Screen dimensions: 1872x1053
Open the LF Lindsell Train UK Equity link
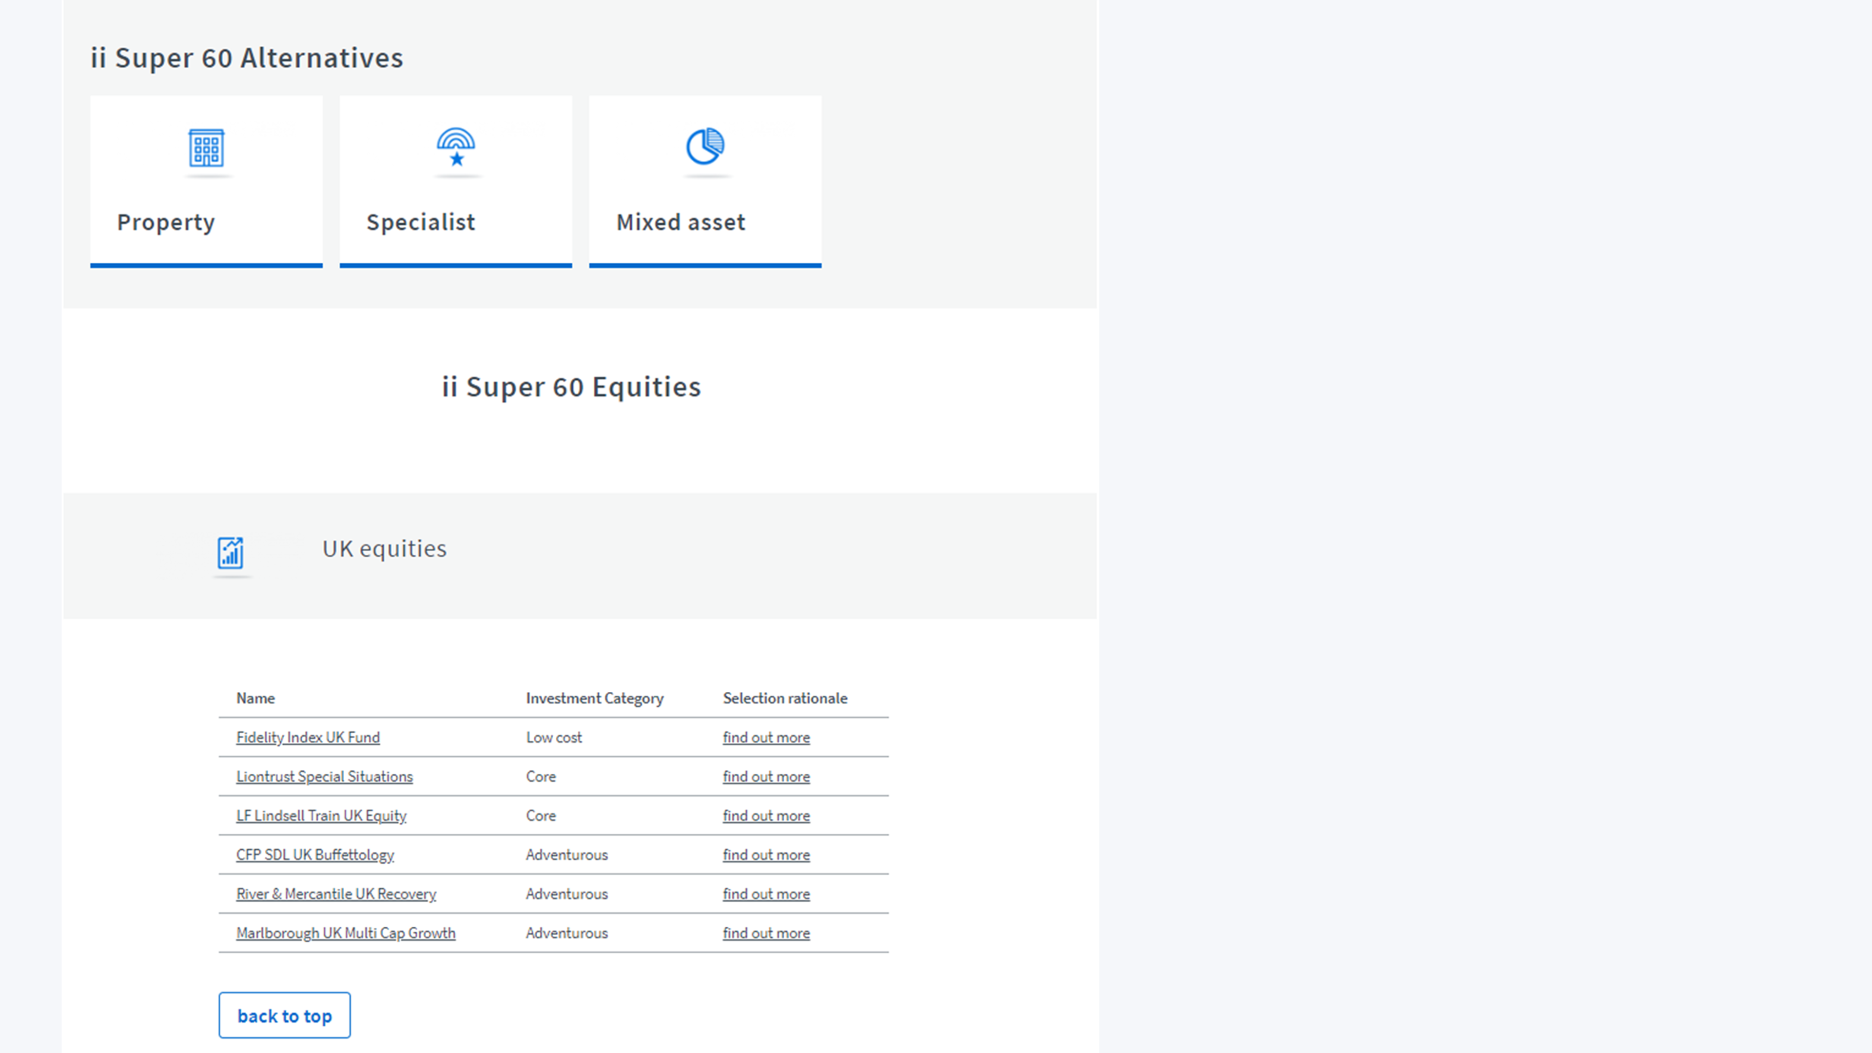321,816
